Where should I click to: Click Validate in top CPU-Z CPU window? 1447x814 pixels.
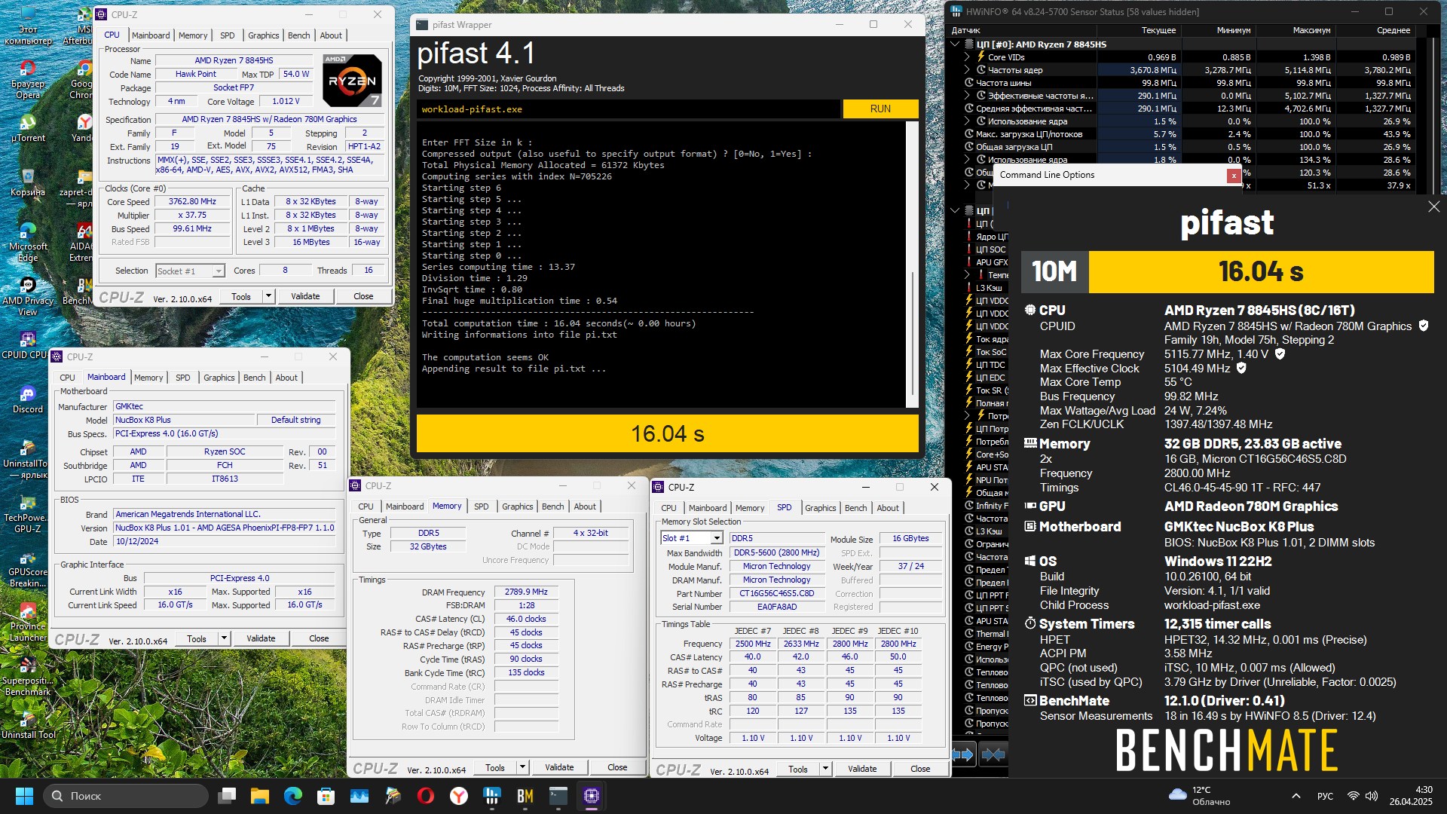click(x=305, y=296)
